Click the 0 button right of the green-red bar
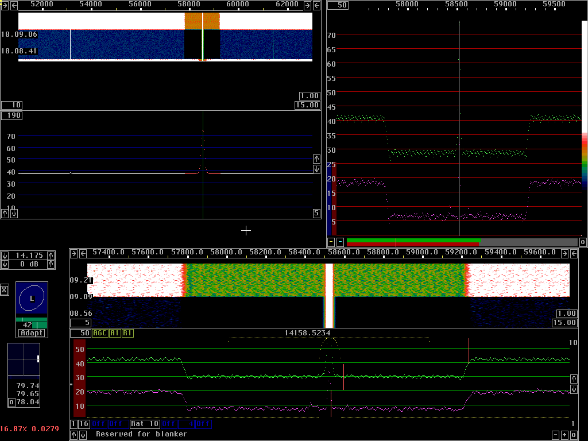The height and width of the screenshot is (441, 588). point(583,242)
